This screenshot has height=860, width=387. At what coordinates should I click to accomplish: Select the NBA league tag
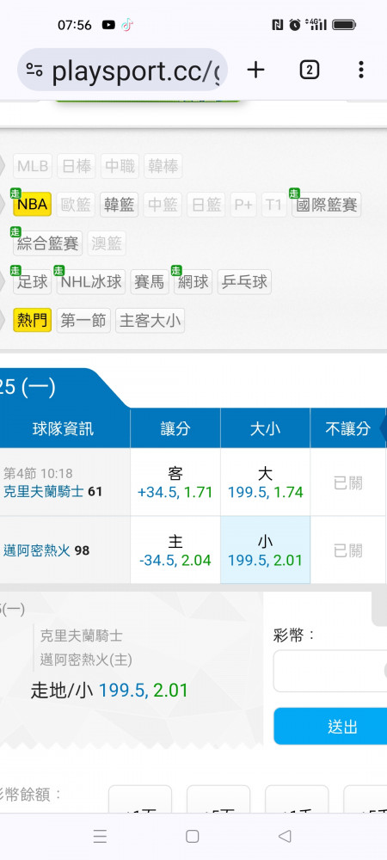tap(33, 205)
